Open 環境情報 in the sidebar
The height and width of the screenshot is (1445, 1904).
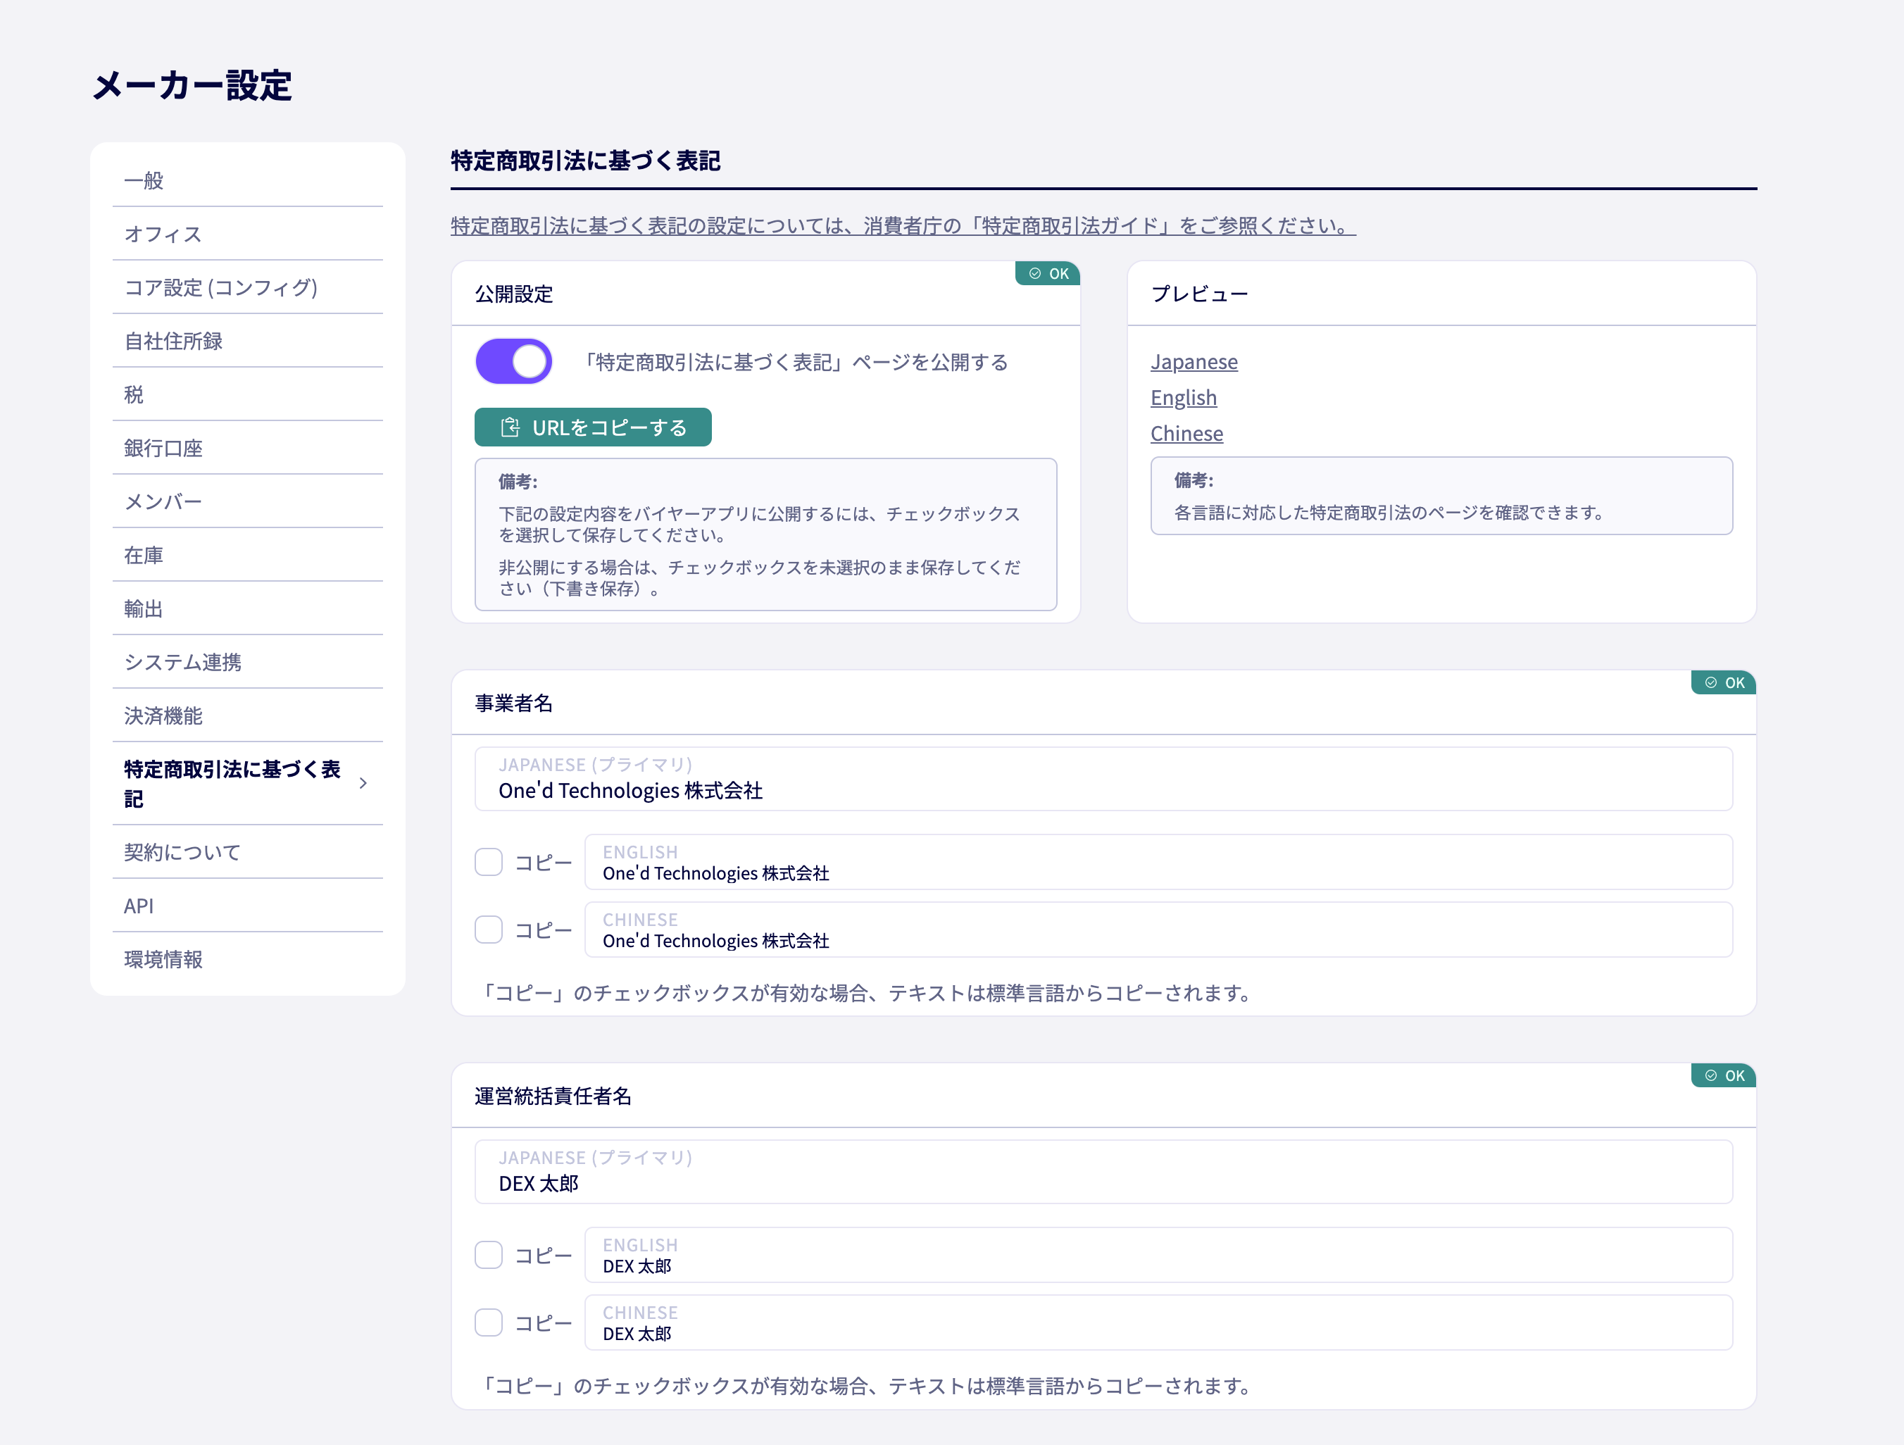tap(248, 960)
